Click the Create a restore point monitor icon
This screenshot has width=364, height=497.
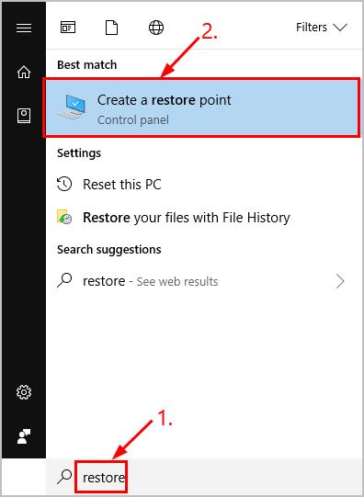pos(72,107)
